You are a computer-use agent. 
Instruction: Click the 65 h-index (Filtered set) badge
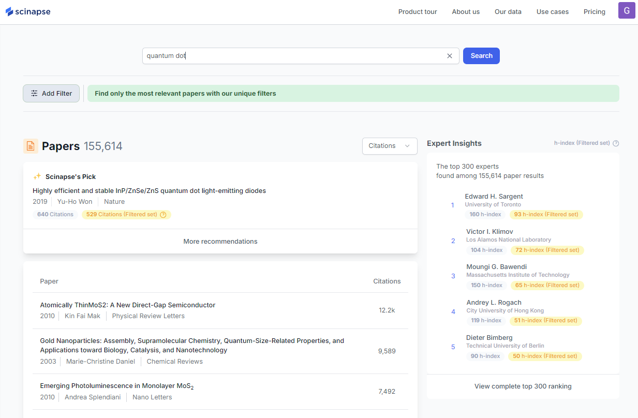[547, 285]
